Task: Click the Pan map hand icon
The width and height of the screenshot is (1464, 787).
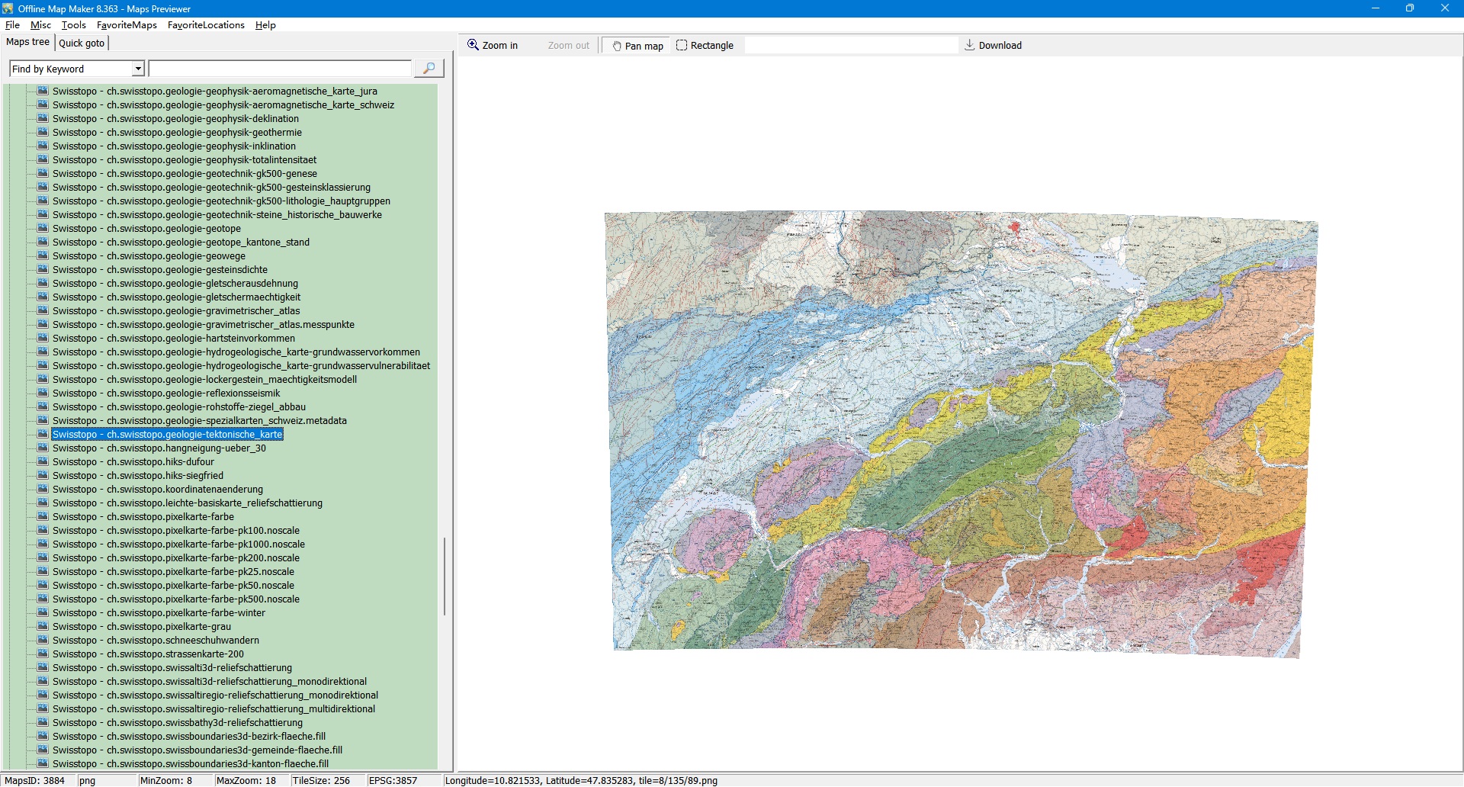Action: coord(616,46)
